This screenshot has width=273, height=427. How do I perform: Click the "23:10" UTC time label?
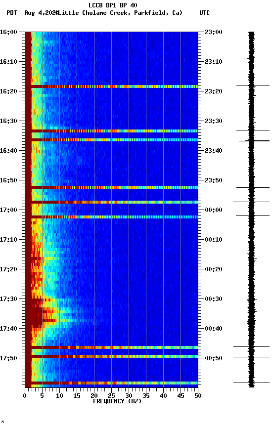(214, 62)
